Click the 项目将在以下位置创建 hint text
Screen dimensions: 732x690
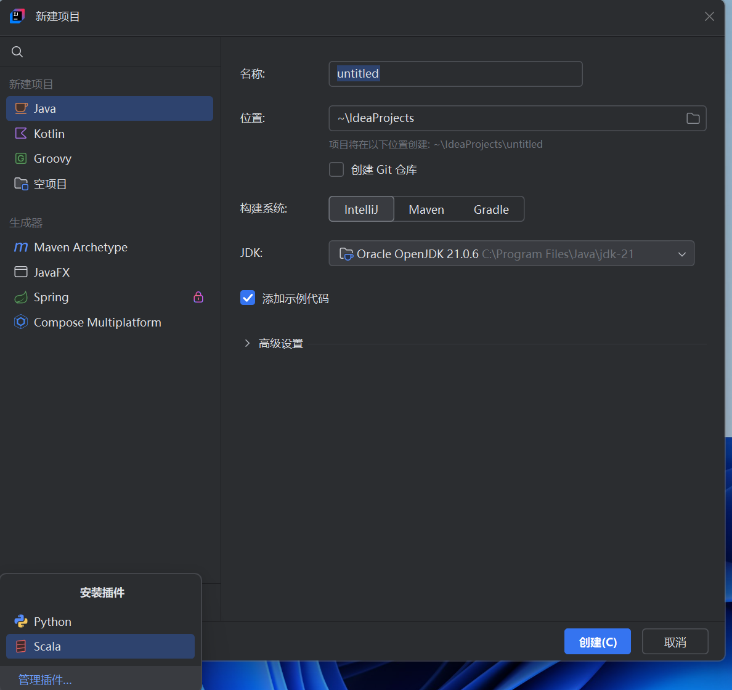(436, 144)
